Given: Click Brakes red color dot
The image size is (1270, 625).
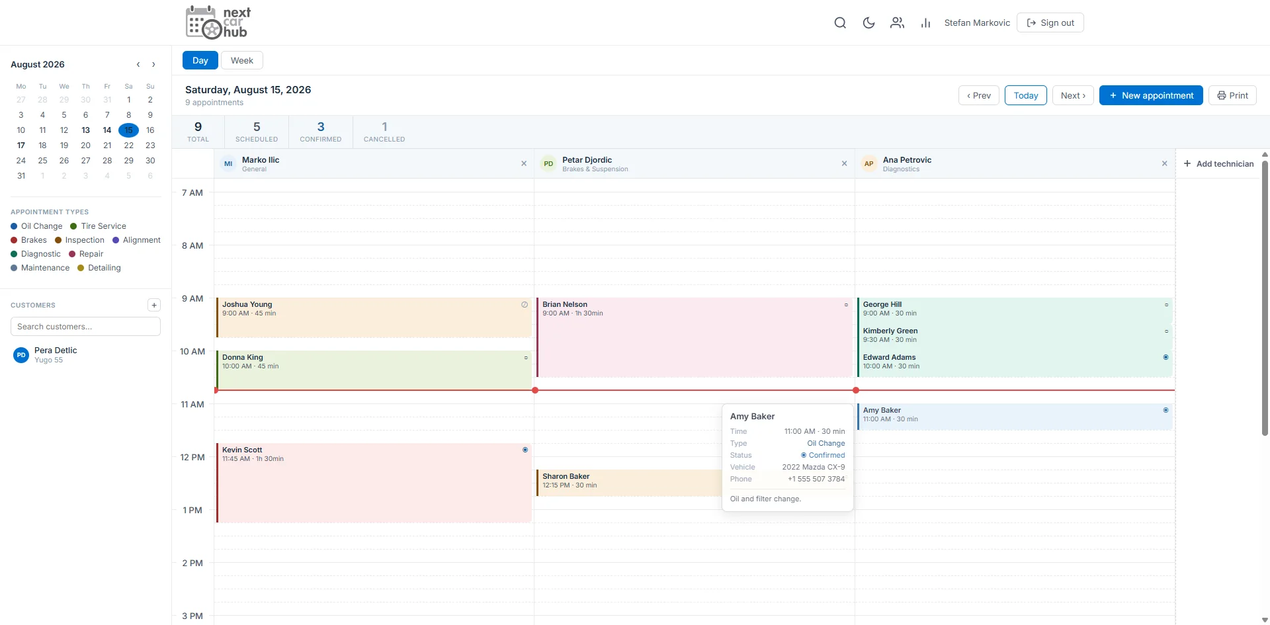Looking at the screenshot, I should pos(14,240).
